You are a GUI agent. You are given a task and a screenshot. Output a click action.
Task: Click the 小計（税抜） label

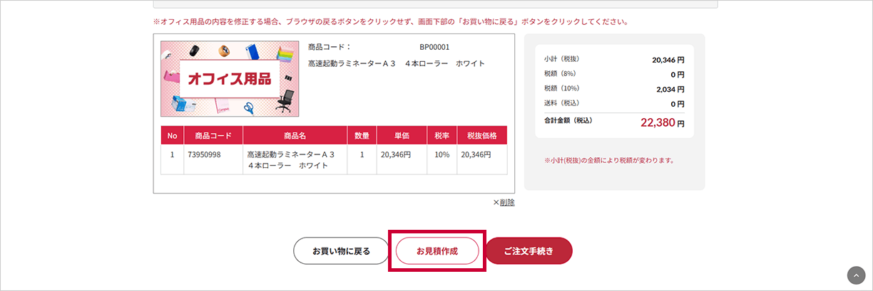(561, 59)
